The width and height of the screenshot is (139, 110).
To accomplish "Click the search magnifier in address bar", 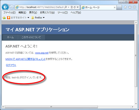I will [66, 7].
